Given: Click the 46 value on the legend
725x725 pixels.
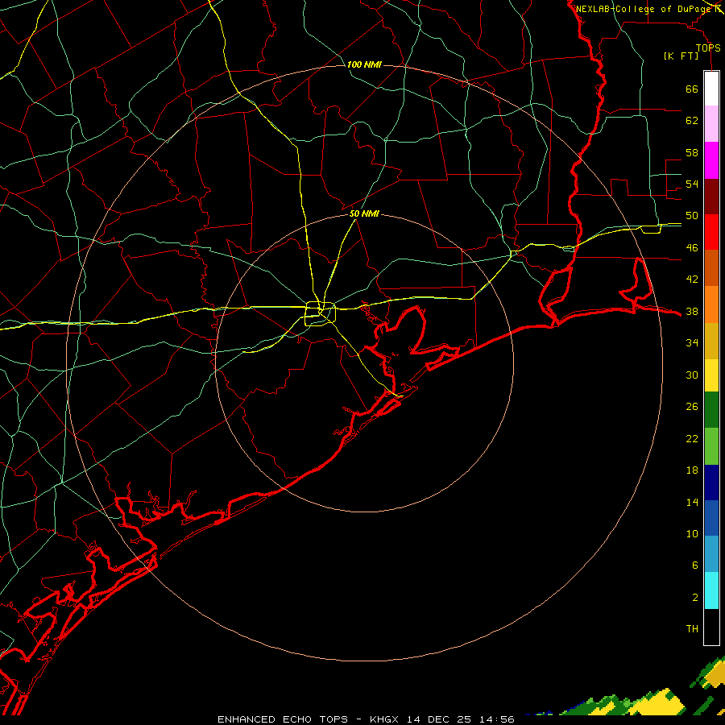Looking at the screenshot, I should coord(692,248).
